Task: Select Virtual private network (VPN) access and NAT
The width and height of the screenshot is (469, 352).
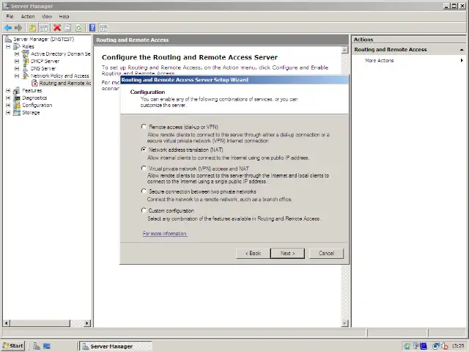Action: (144, 168)
